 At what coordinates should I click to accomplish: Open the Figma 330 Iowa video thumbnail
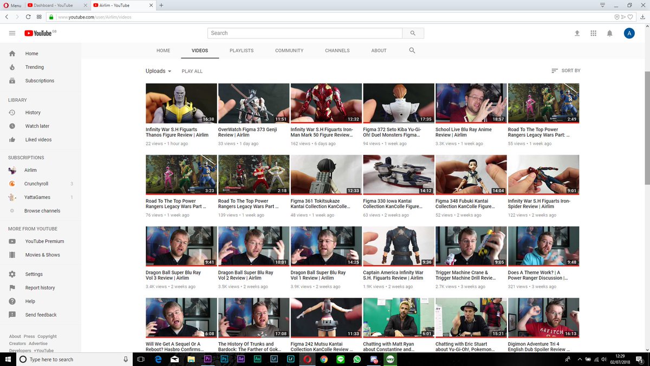pyautogui.click(x=398, y=175)
